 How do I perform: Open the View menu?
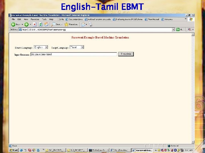26,19
